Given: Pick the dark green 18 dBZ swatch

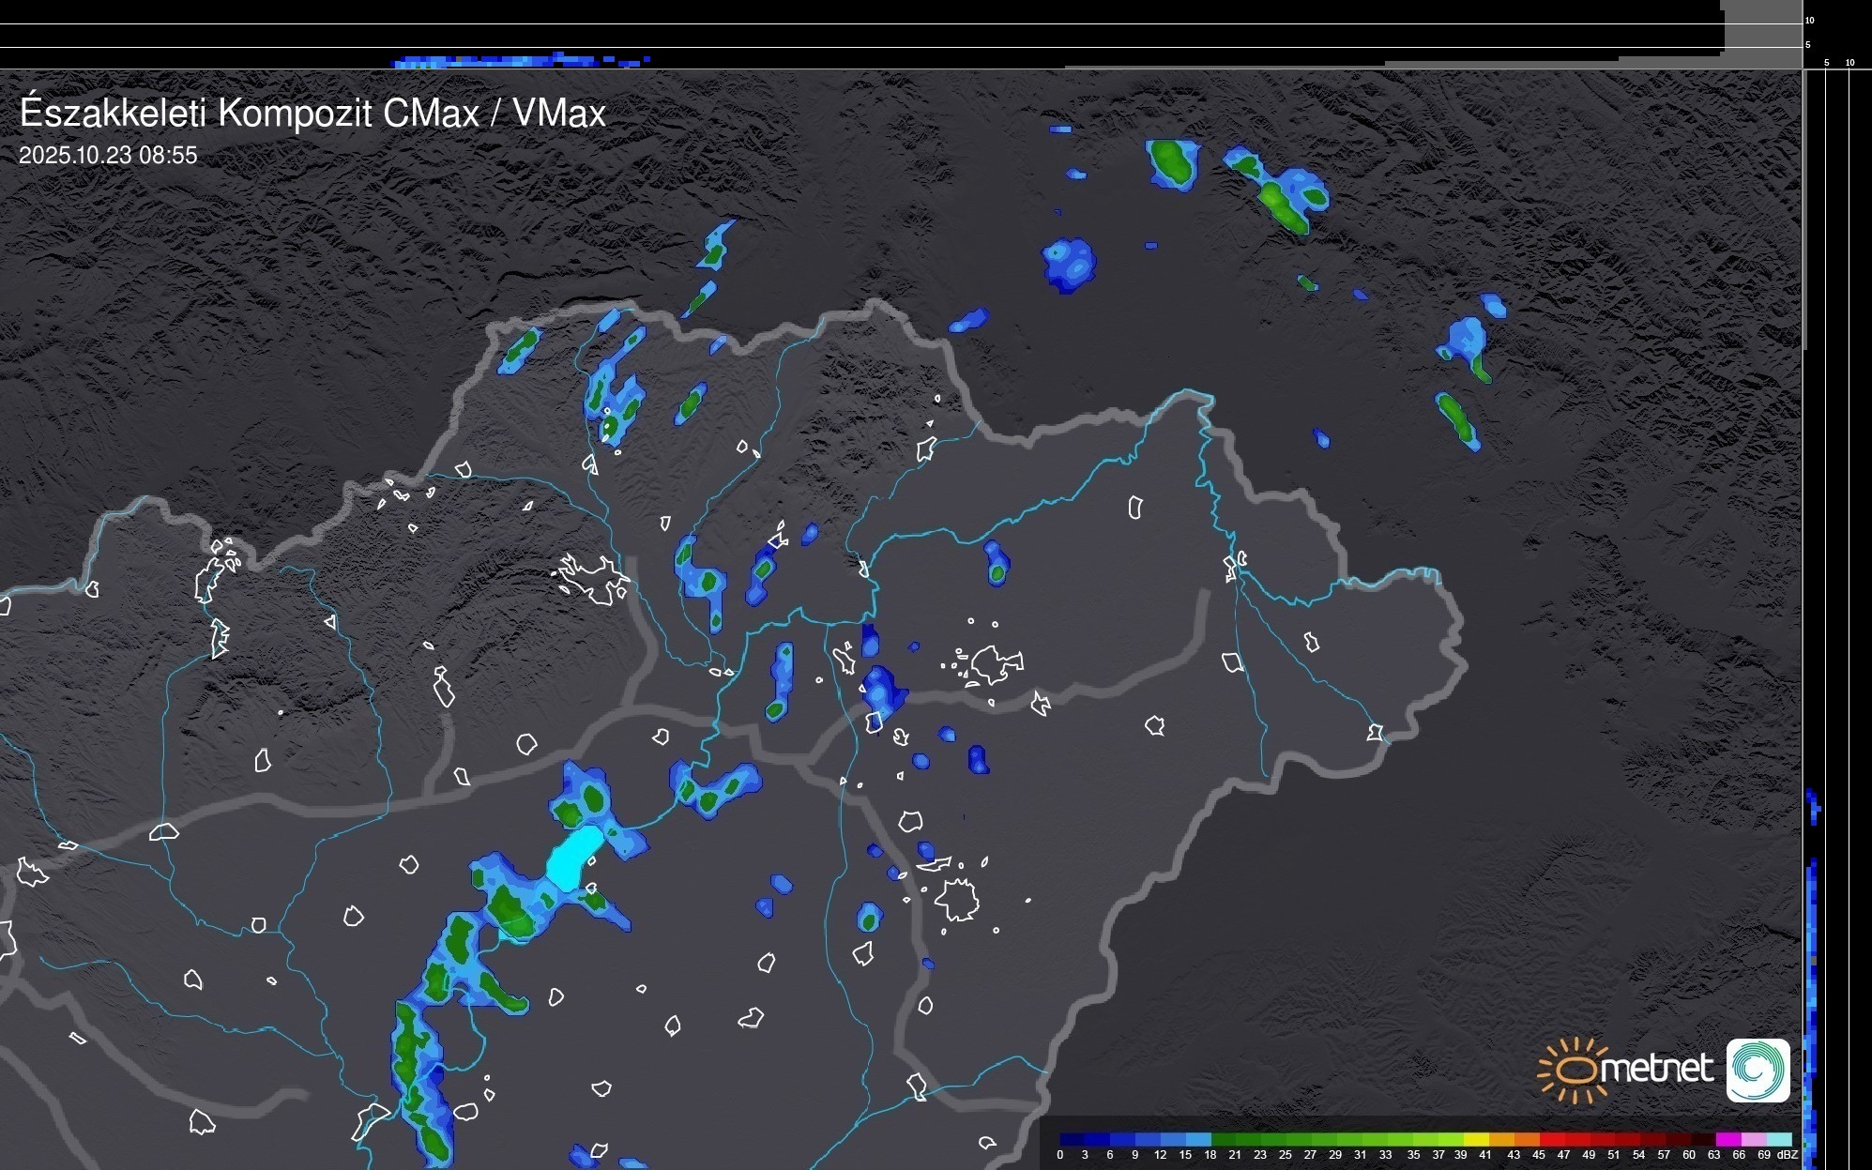Looking at the screenshot, I should pos(1224,1140).
